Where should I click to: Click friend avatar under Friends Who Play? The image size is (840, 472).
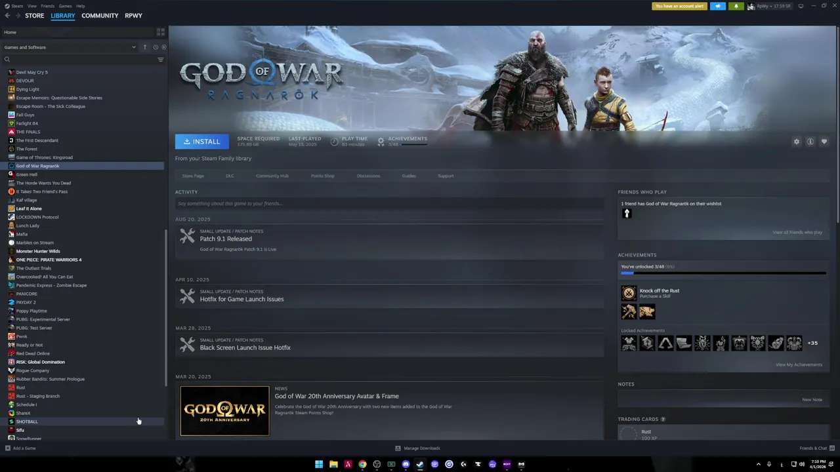(627, 213)
